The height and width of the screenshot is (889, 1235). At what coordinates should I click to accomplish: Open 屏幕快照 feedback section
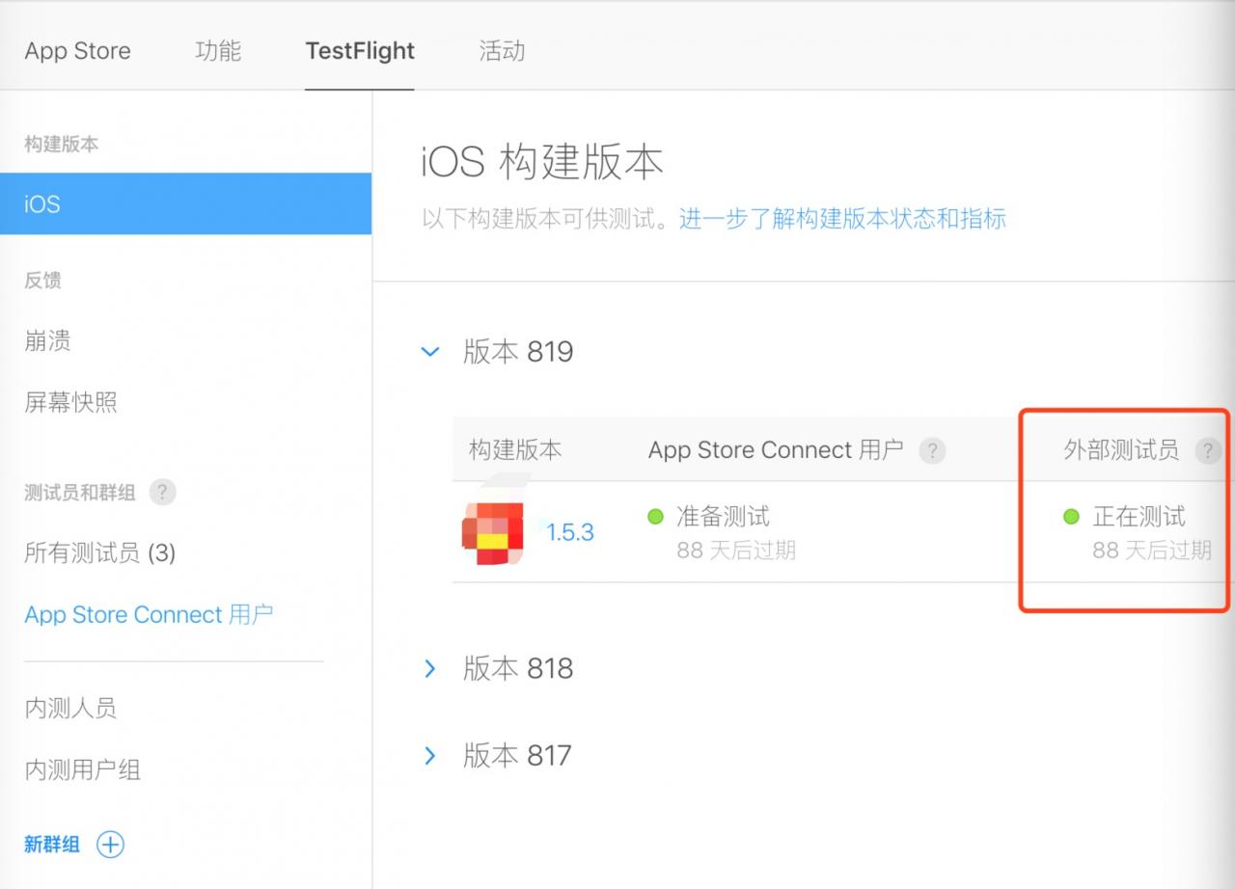click(x=70, y=402)
